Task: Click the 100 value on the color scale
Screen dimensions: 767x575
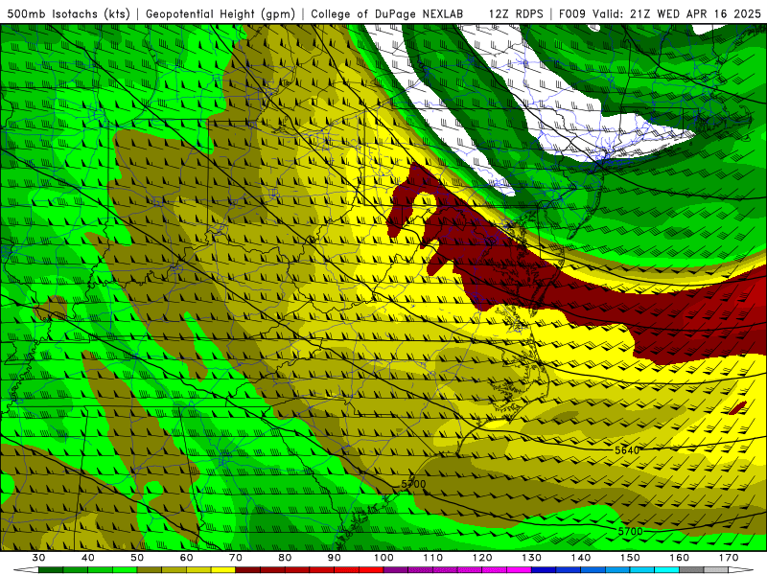Action: (384, 558)
